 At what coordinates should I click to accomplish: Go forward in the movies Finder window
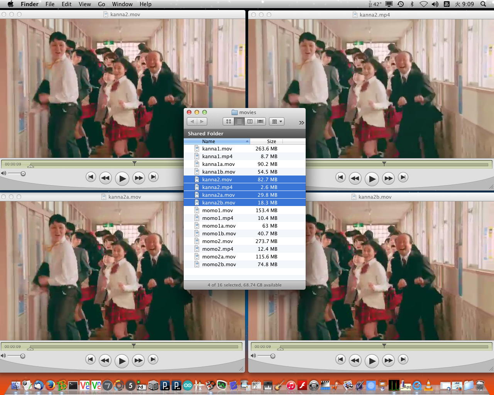click(202, 122)
